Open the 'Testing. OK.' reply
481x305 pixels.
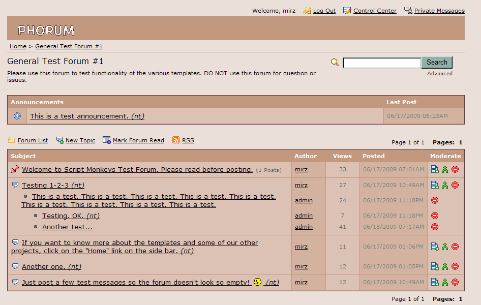pyautogui.click(x=71, y=216)
